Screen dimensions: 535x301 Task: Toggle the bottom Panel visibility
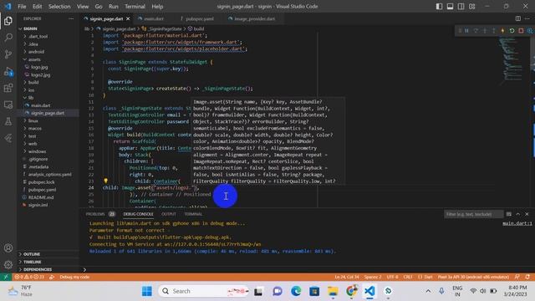point(450,6)
